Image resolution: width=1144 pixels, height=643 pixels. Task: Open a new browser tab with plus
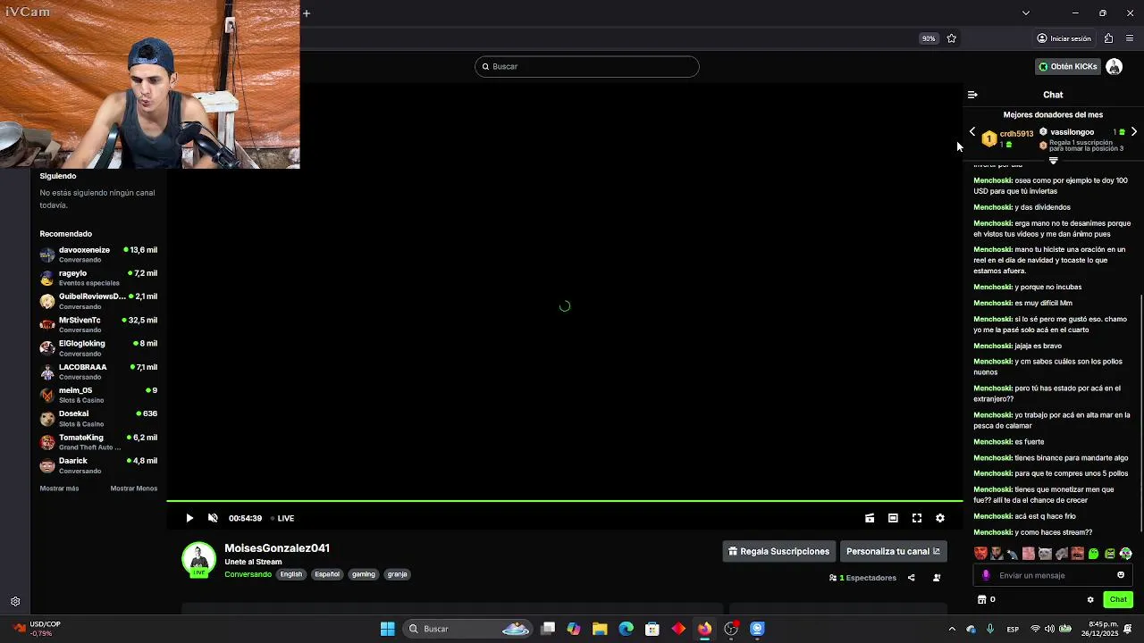(307, 13)
